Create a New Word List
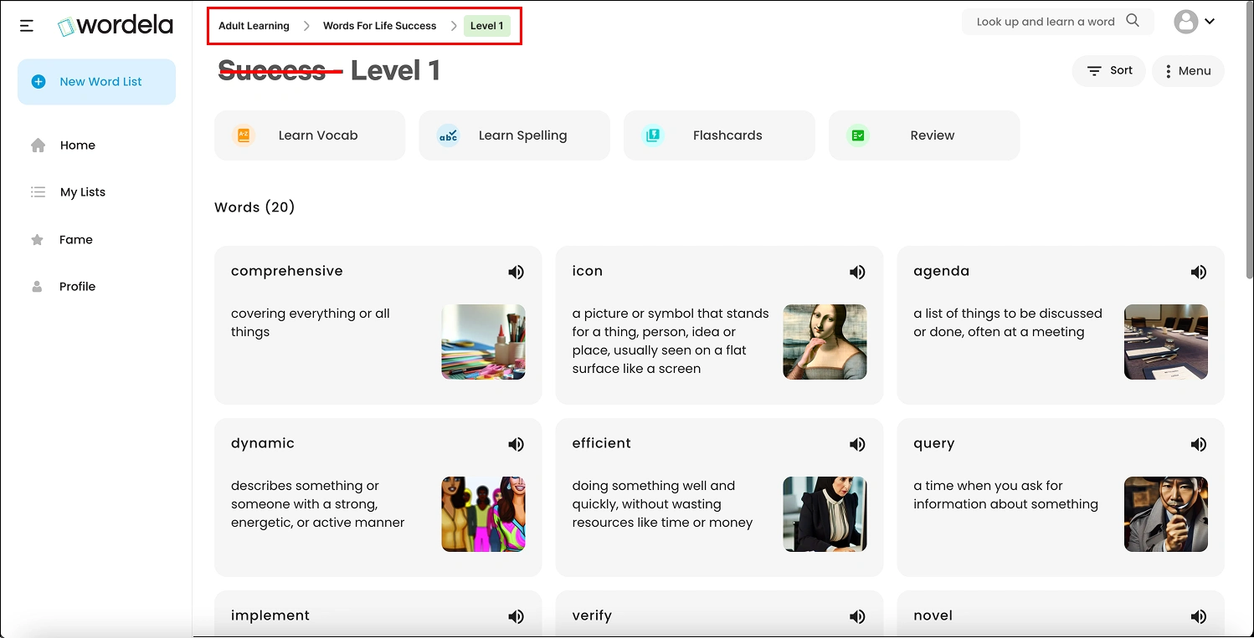This screenshot has height=638, width=1254. click(x=97, y=82)
